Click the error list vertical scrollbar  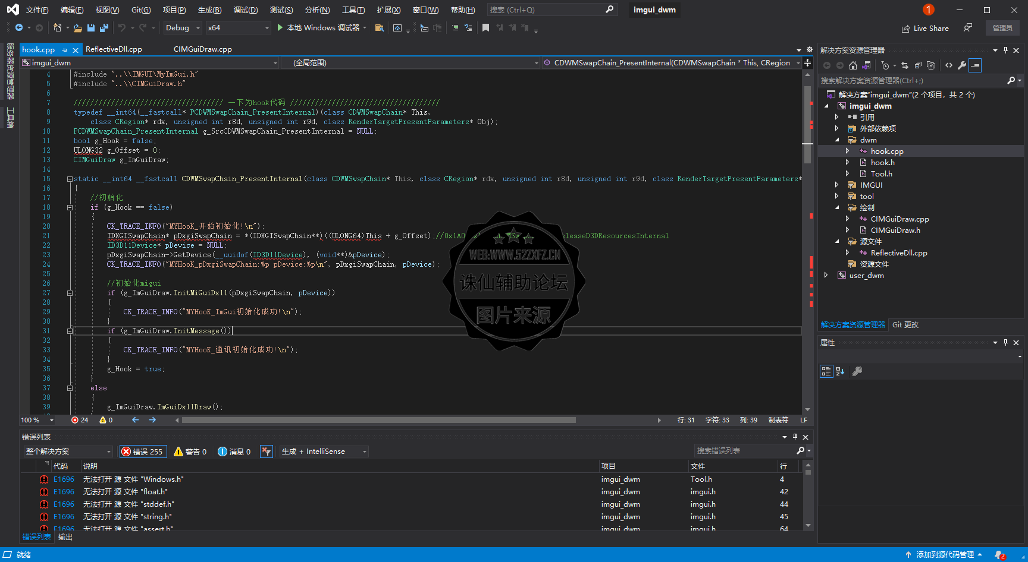[x=808, y=495]
